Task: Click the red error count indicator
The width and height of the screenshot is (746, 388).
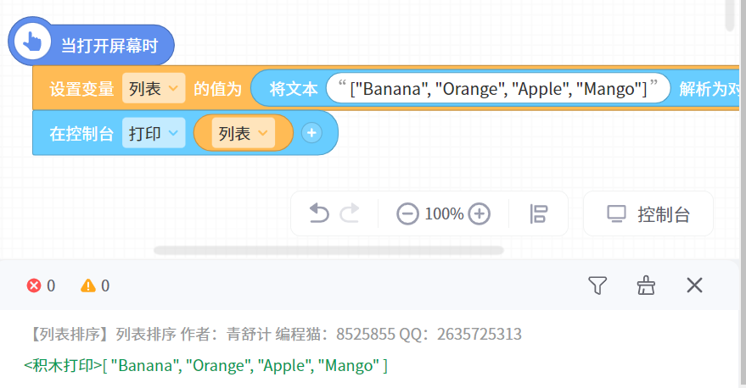Action: (x=42, y=285)
